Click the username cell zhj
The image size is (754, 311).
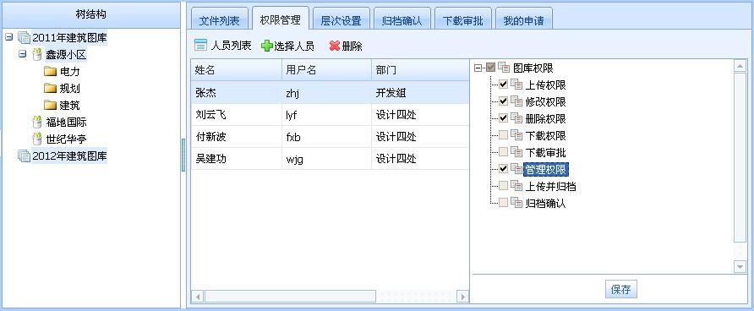tap(326, 93)
